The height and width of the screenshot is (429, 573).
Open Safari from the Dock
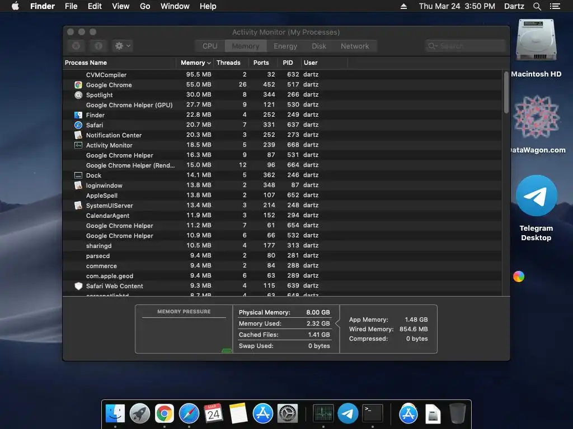[189, 414]
